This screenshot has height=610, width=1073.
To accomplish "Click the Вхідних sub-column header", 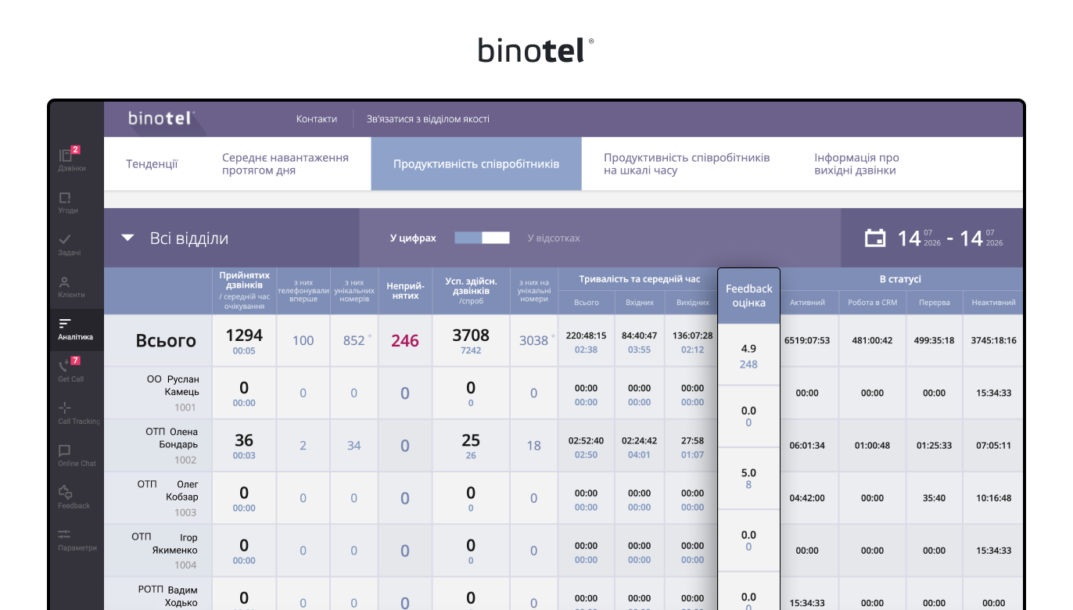I will tap(640, 303).
